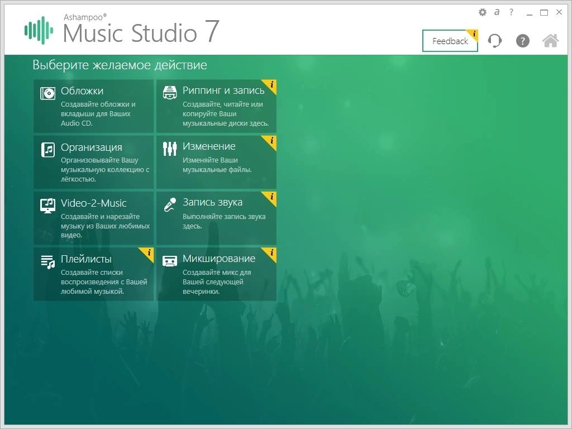Click text 'Создавайте обложки и вкладыши'
This screenshot has width=572, height=429.
point(98,109)
